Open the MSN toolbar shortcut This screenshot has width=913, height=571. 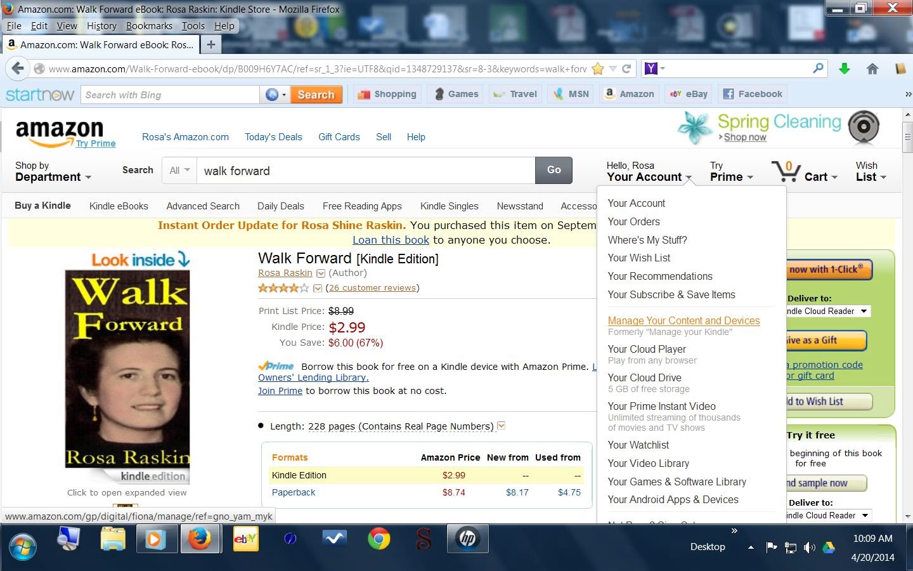pos(571,94)
